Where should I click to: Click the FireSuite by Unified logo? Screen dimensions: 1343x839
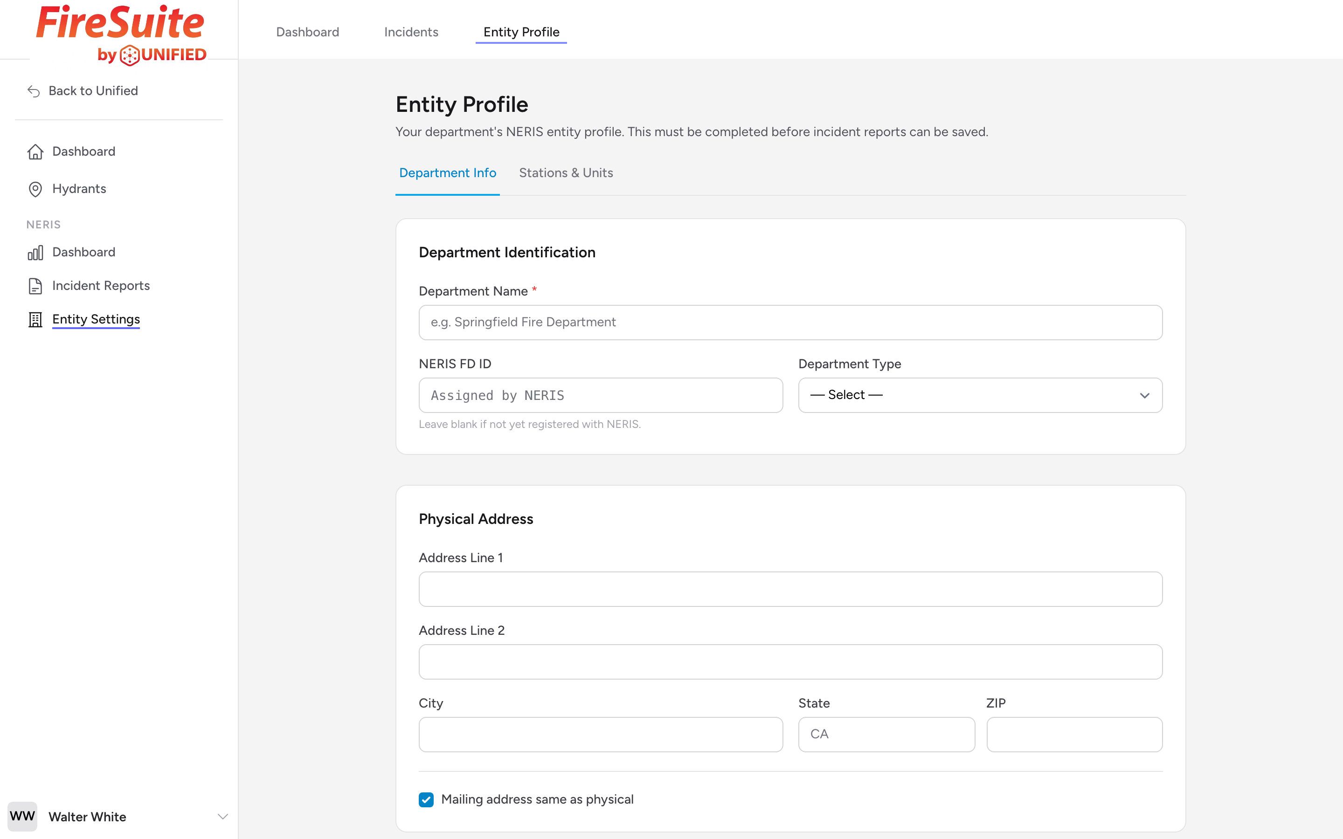121,34
